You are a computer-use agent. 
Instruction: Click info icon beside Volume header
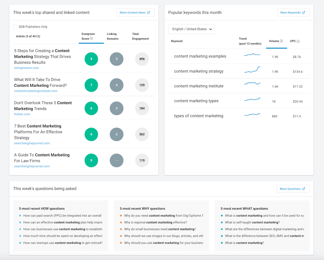(x=281, y=41)
